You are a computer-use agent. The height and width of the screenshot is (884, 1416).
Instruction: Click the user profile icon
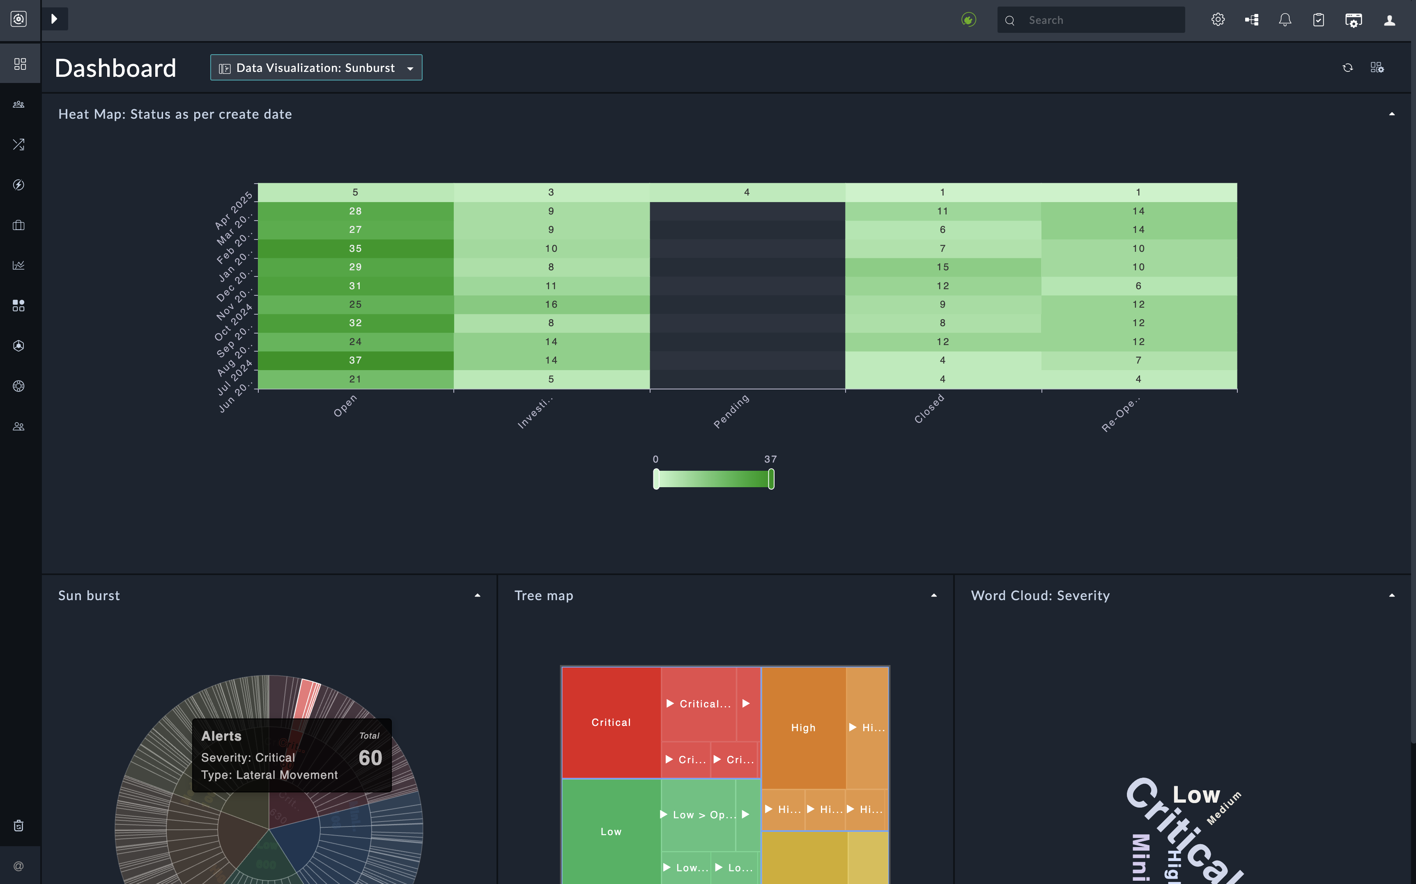[1389, 20]
